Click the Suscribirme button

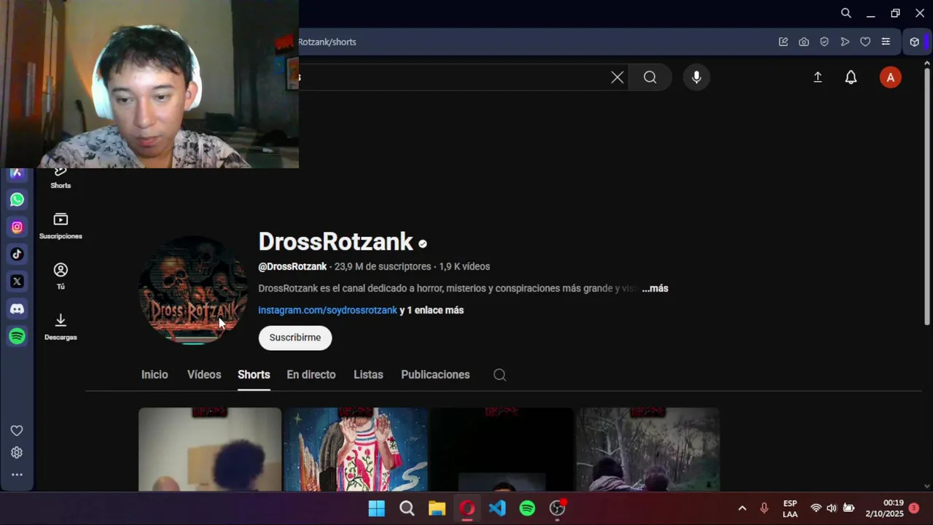click(x=295, y=338)
